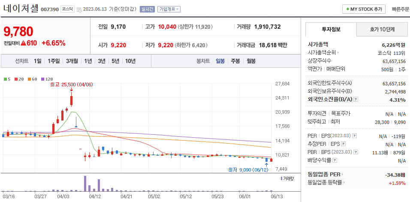The width and height of the screenshot is (410, 202).
Task: Click the stock name 네이처셀
Action: [21, 9]
